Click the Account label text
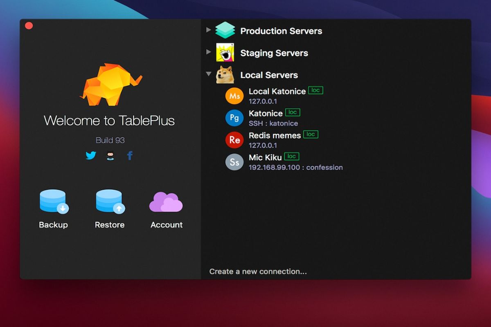 (x=167, y=225)
